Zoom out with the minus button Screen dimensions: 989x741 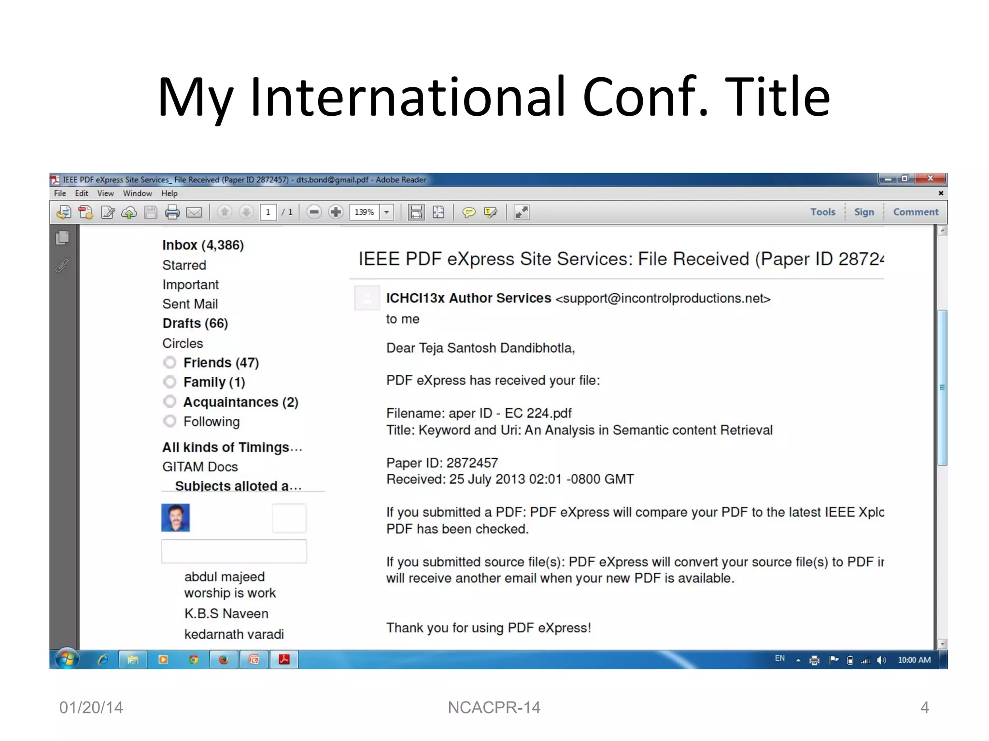click(x=314, y=212)
